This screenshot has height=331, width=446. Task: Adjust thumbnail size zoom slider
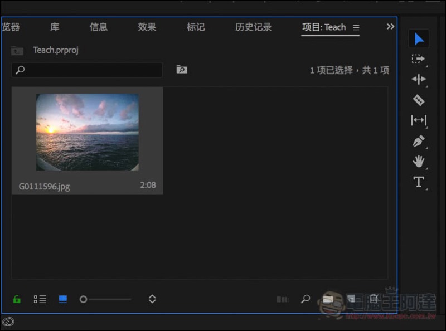pos(105,299)
